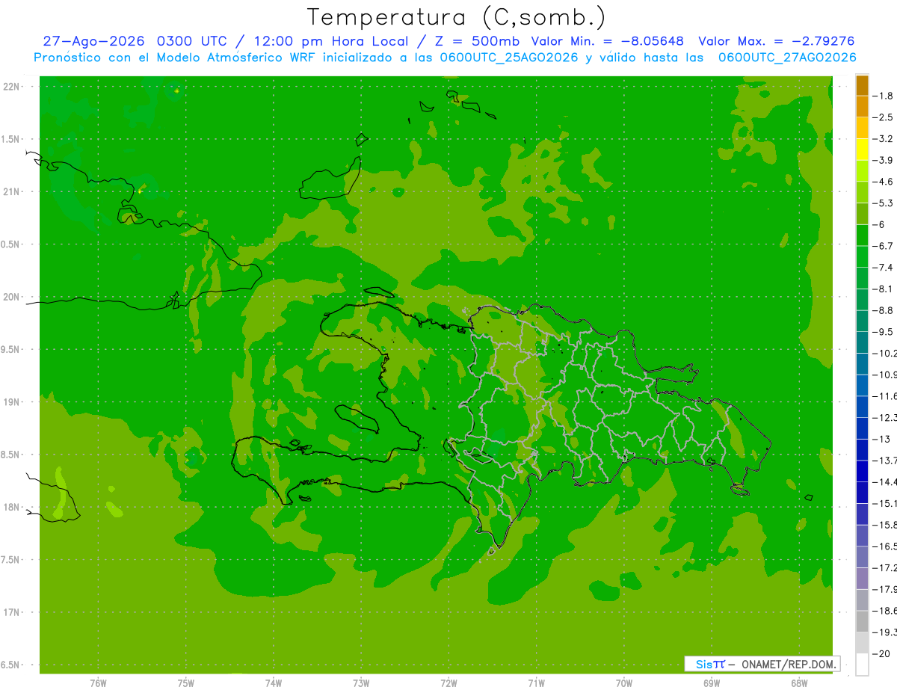Image resolution: width=897 pixels, height=693 pixels.
Task: Click the -12.3 colorbar label
Action: click(x=884, y=417)
